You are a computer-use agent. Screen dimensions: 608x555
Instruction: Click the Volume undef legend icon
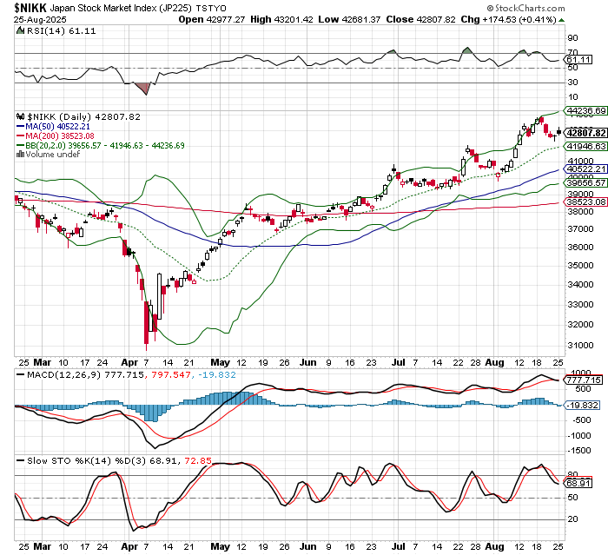click(20, 155)
